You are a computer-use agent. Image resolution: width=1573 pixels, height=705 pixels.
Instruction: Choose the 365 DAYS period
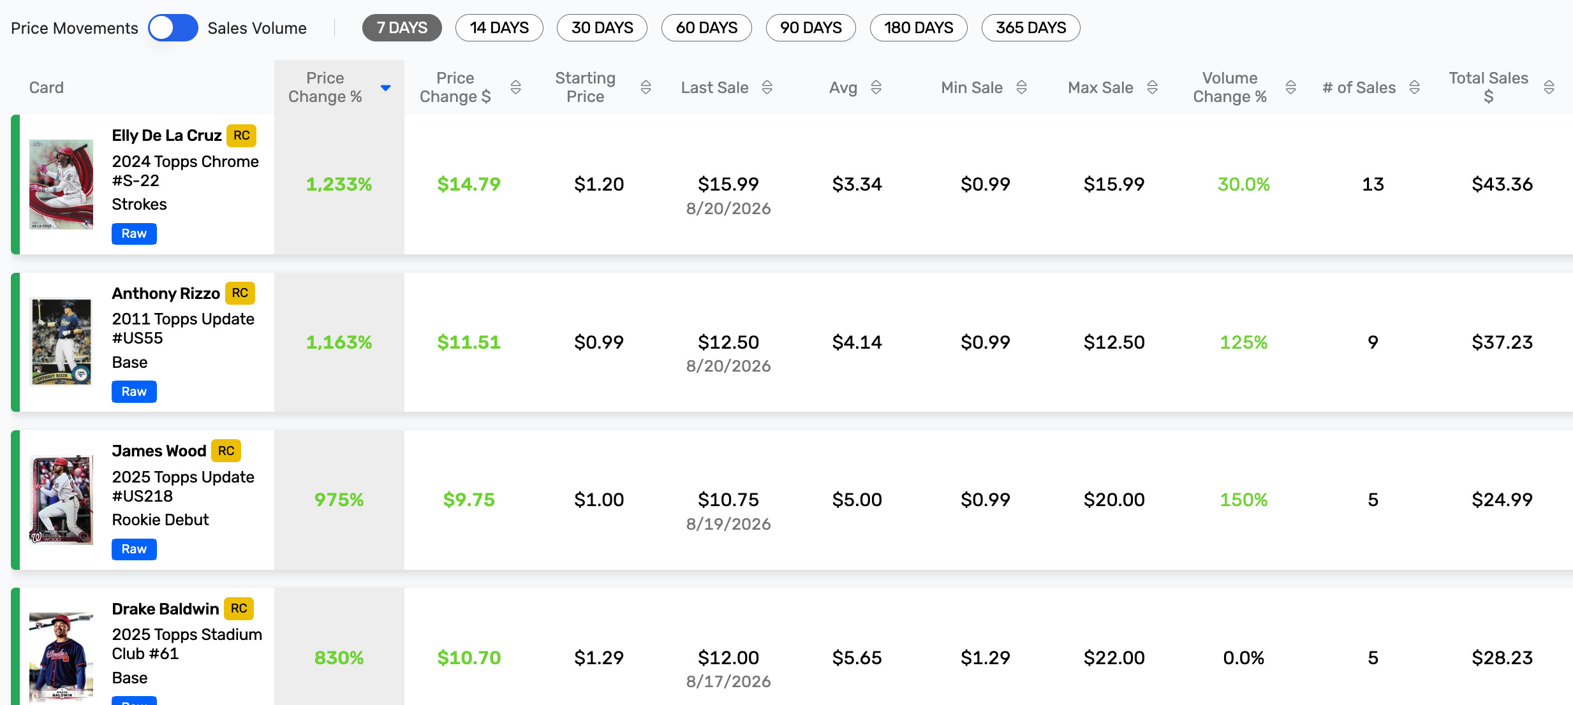(1031, 28)
